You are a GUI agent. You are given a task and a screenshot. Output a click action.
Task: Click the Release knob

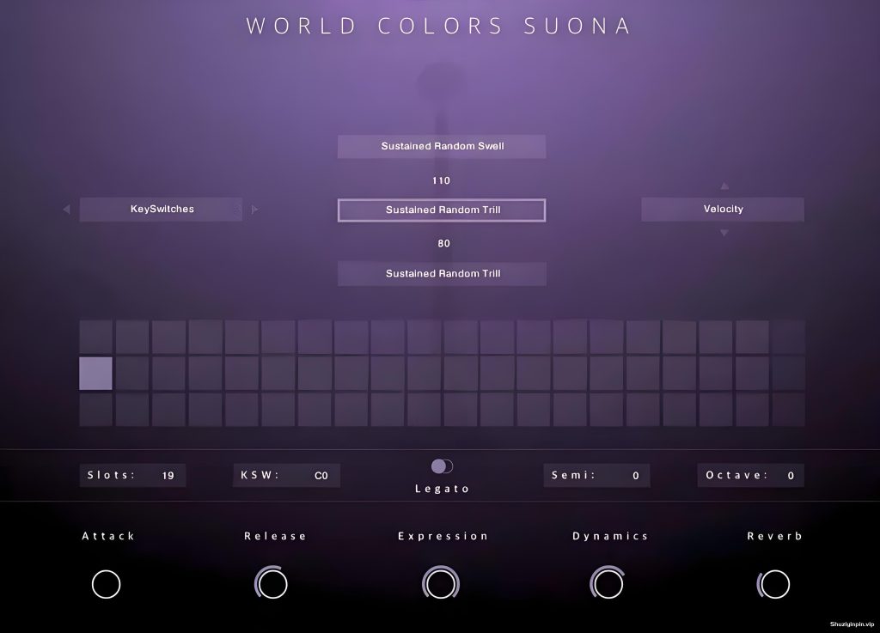point(272,584)
